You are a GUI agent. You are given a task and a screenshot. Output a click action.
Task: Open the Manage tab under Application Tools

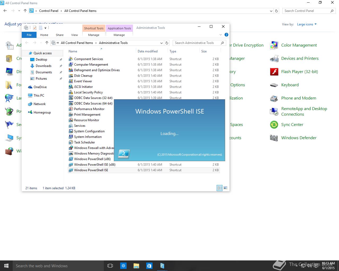(119, 35)
